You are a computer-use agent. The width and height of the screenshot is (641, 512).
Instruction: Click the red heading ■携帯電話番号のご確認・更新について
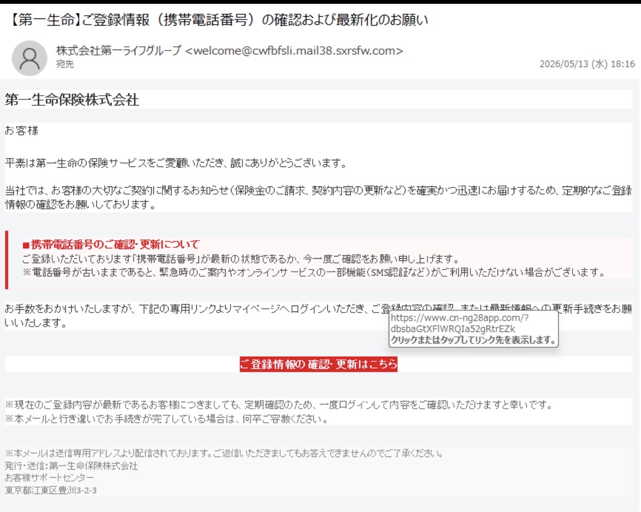111,245
